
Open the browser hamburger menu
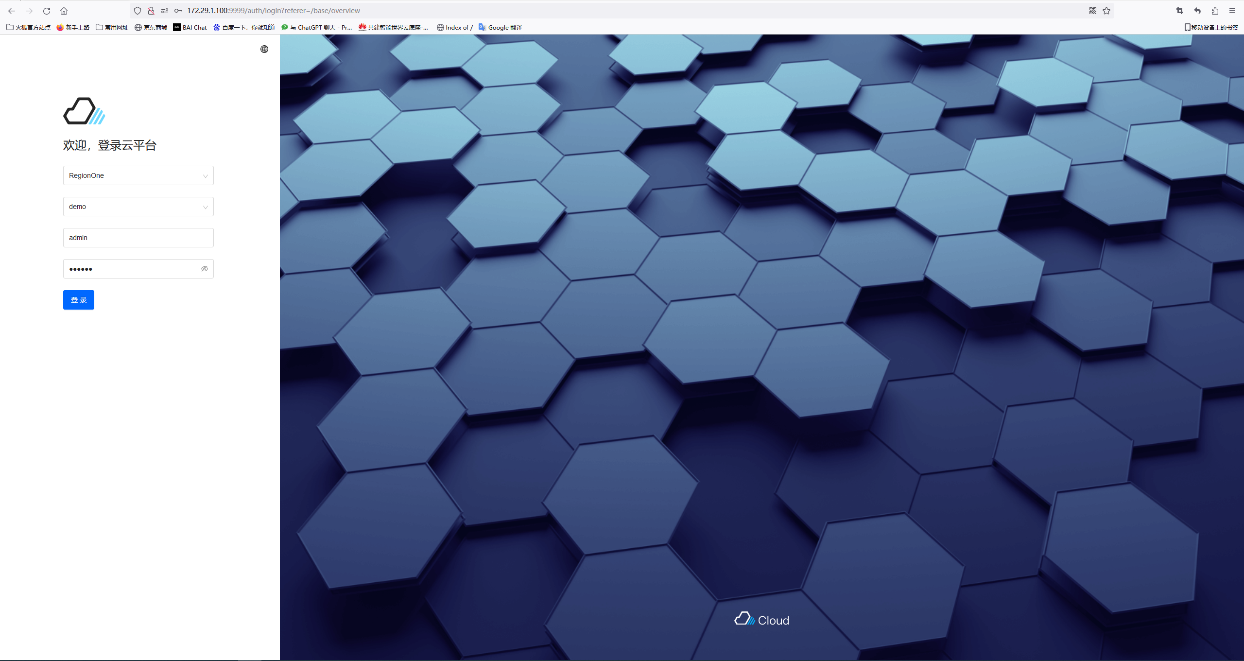(x=1232, y=11)
